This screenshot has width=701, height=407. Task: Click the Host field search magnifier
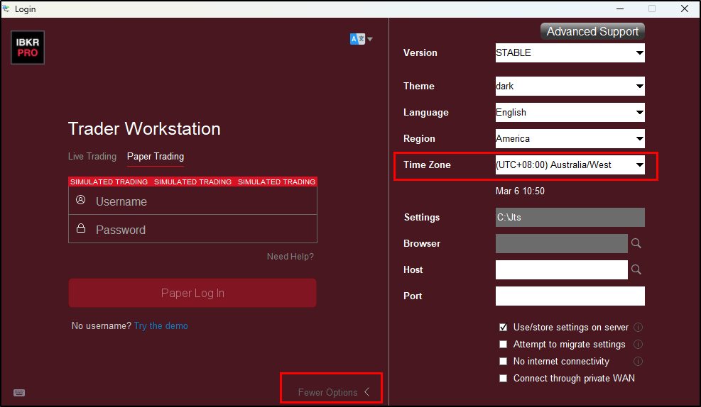636,269
